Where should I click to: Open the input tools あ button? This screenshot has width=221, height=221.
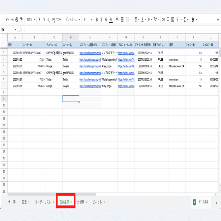tap(193, 19)
